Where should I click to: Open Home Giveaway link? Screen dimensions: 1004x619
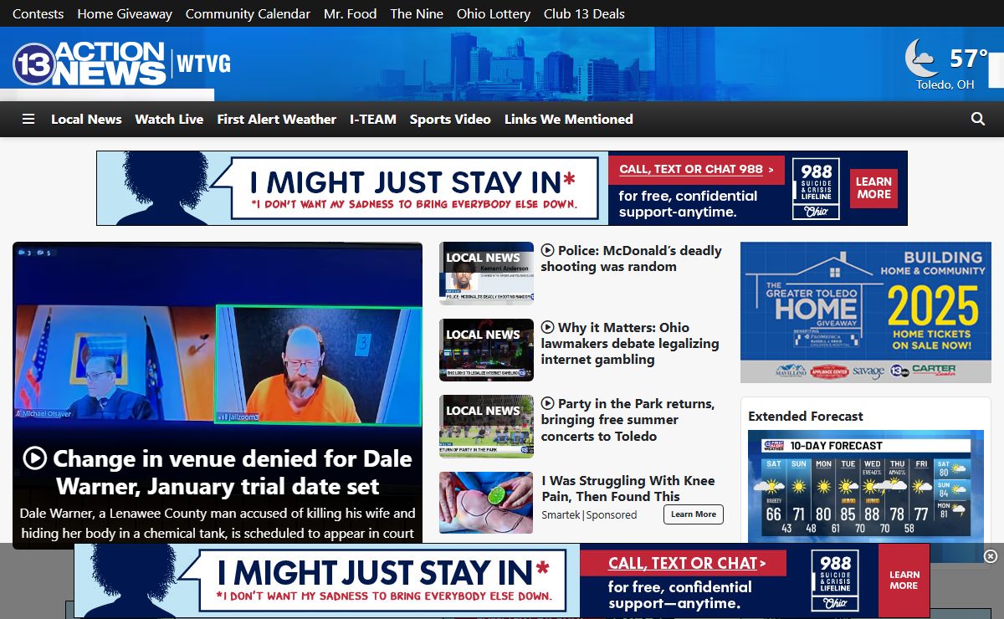click(x=125, y=13)
